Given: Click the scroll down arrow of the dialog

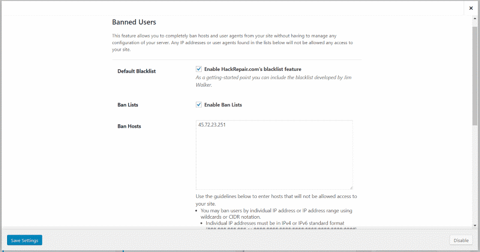Looking at the screenshot, I should click(x=475, y=226).
